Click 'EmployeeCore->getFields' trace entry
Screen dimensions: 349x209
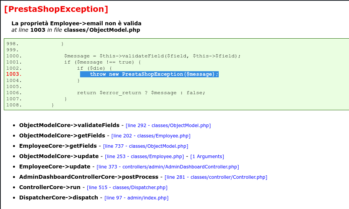coord(58,146)
